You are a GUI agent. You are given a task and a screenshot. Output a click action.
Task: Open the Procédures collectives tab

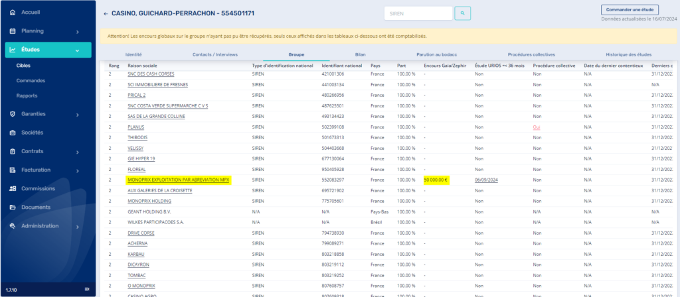[x=531, y=54]
